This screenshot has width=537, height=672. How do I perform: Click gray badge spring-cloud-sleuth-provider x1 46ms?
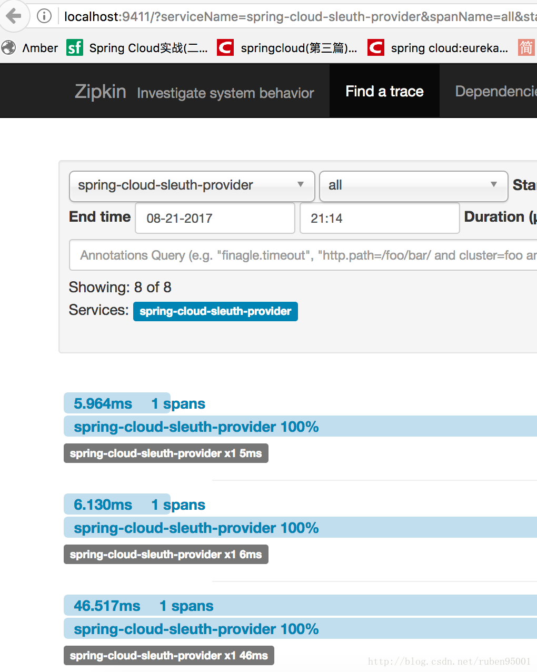coord(169,656)
